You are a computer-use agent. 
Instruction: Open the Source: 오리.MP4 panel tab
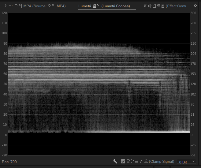tap(35, 6)
